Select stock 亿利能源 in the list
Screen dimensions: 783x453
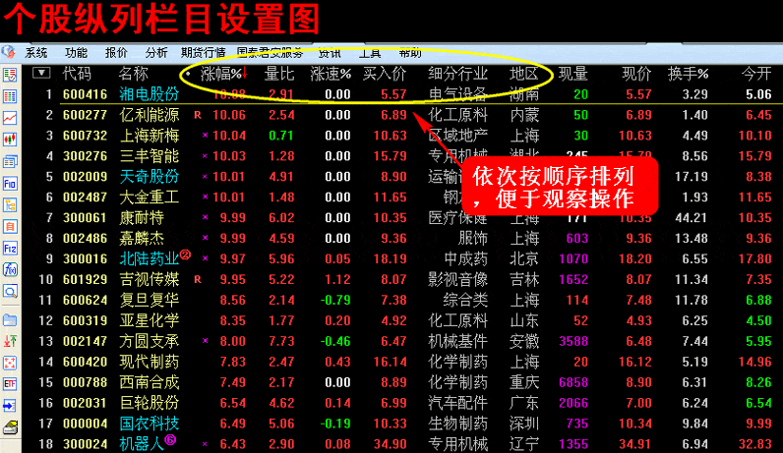point(149,115)
